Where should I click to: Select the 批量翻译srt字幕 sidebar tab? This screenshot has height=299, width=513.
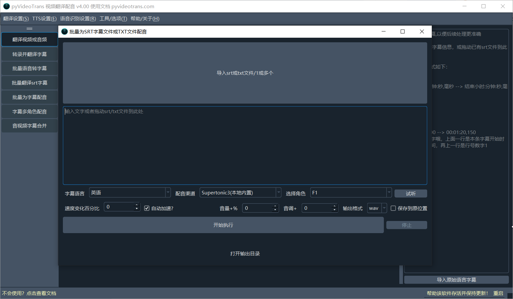pyautogui.click(x=29, y=83)
